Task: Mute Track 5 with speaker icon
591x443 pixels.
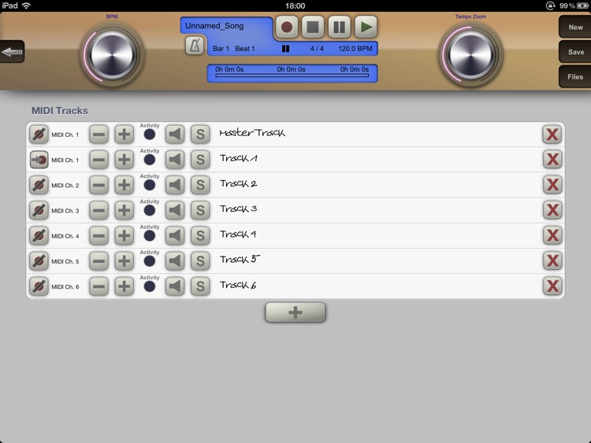Action: (x=175, y=260)
